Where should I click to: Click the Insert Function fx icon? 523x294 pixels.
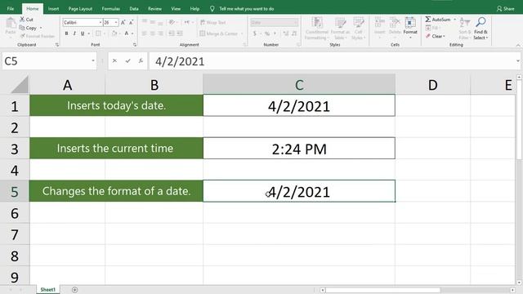click(x=141, y=61)
